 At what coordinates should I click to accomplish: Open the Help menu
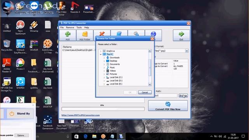[x=86, y=28]
